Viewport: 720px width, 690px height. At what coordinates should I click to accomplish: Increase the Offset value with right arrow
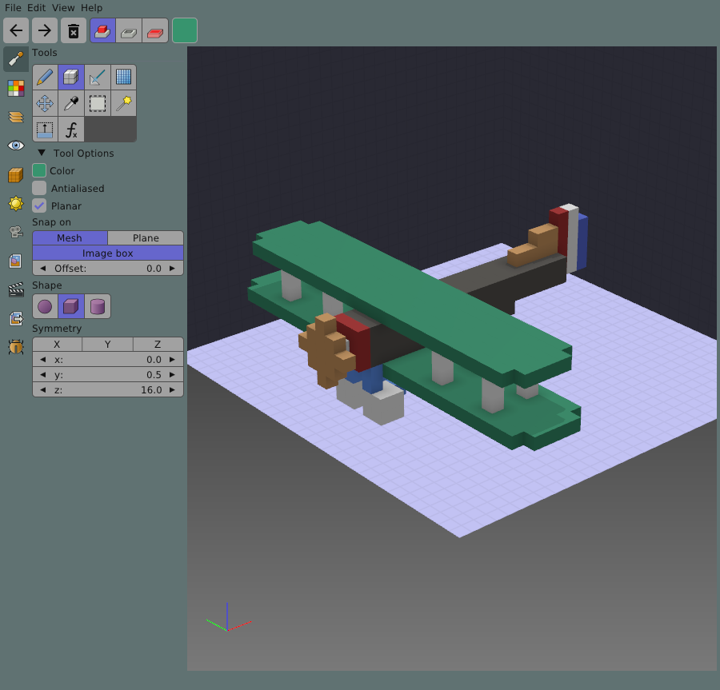(x=172, y=269)
